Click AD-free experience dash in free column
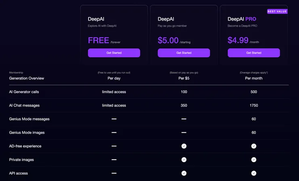The width and height of the screenshot is (299, 181). click(x=114, y=146)
